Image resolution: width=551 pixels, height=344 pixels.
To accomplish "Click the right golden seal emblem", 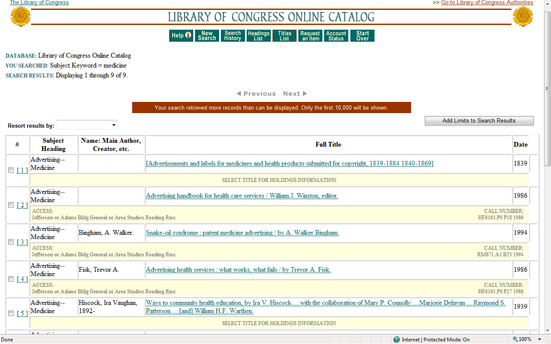I will pos(523,17).
